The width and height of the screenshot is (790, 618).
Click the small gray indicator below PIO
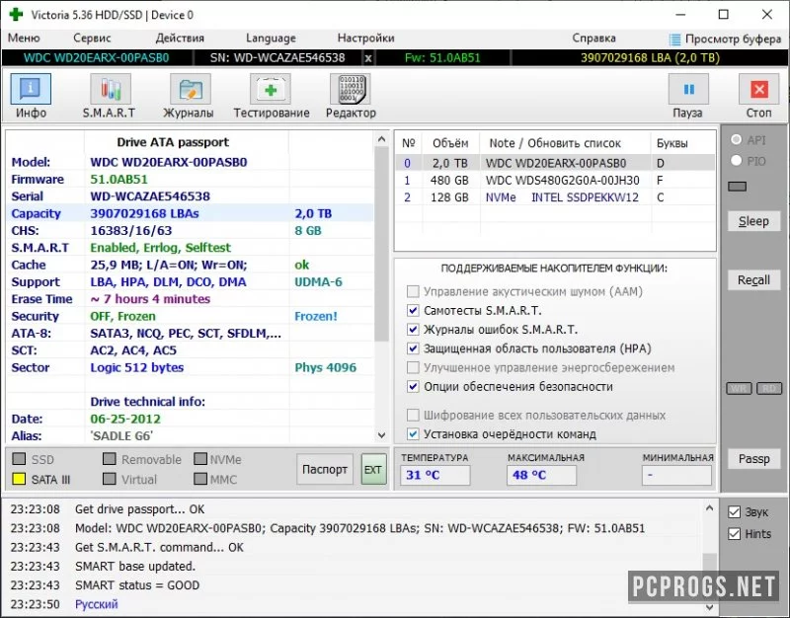click(737, 187)
